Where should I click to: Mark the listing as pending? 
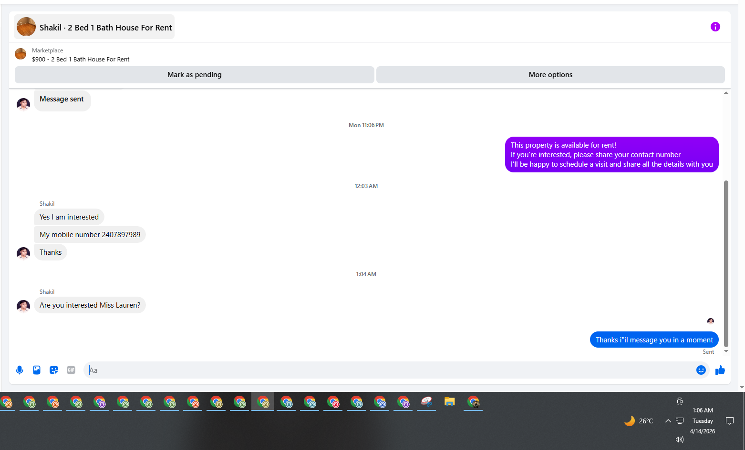[194, 75]
